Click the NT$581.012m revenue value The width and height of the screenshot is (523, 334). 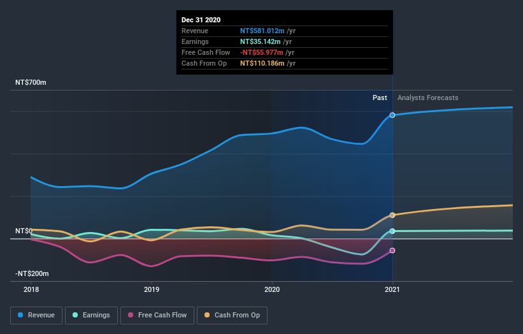tap(262, 31)
